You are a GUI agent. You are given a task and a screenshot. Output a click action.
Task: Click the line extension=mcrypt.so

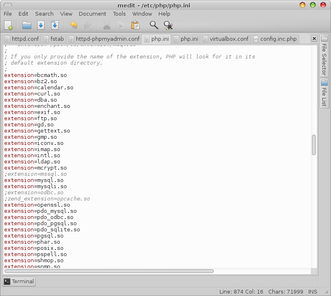pos(35,168)
